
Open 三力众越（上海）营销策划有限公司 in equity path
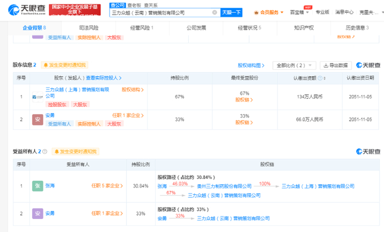pos(318,186)
